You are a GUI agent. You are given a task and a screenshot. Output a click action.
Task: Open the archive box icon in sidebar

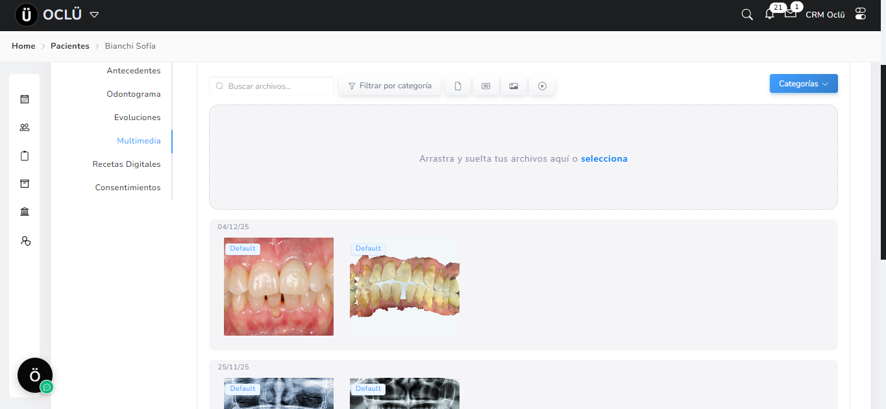click(x=25, y=184)
